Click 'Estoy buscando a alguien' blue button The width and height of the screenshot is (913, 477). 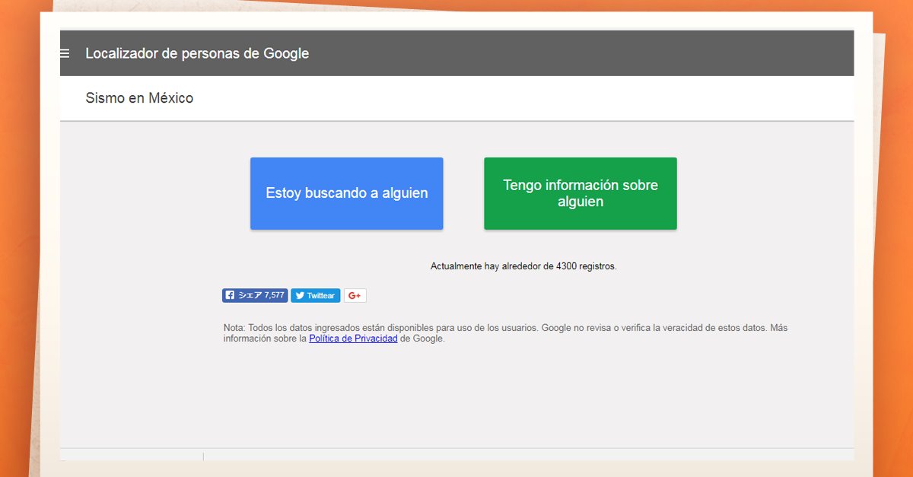[347, 193]
